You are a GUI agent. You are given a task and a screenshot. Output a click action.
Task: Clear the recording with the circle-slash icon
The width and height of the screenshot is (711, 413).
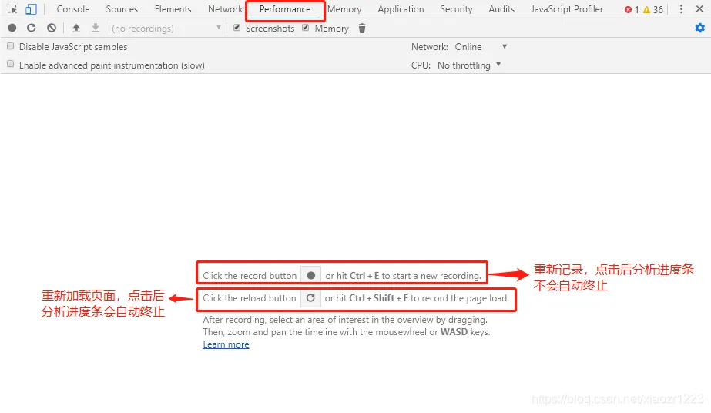point(52,28)
